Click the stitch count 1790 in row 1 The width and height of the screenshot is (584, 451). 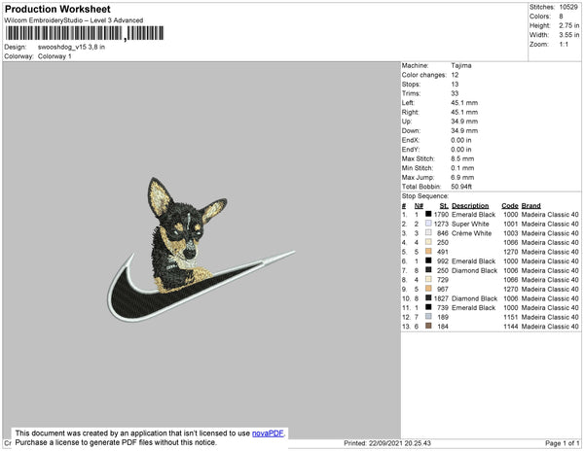[441, 215]
